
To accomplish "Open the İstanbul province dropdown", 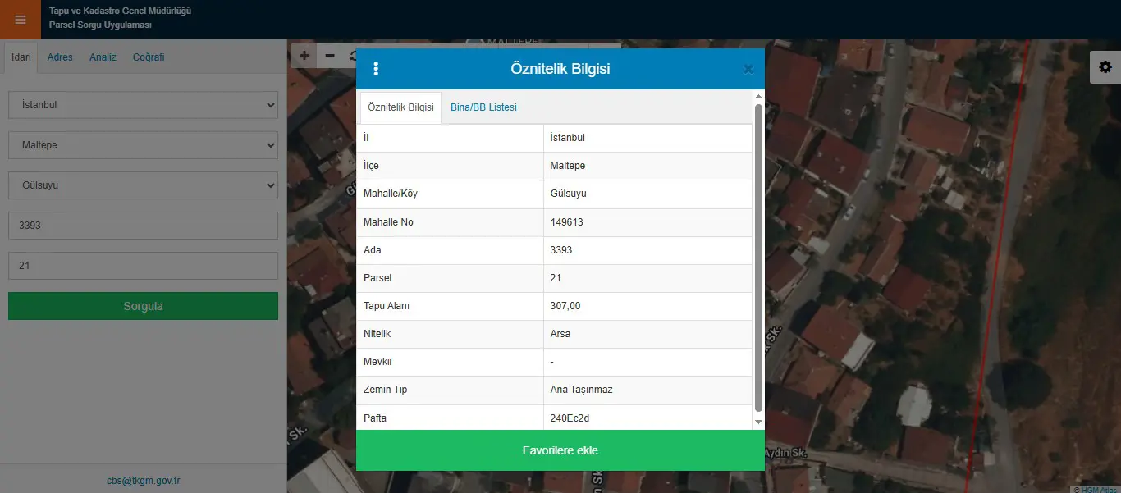I will point(143,105).
